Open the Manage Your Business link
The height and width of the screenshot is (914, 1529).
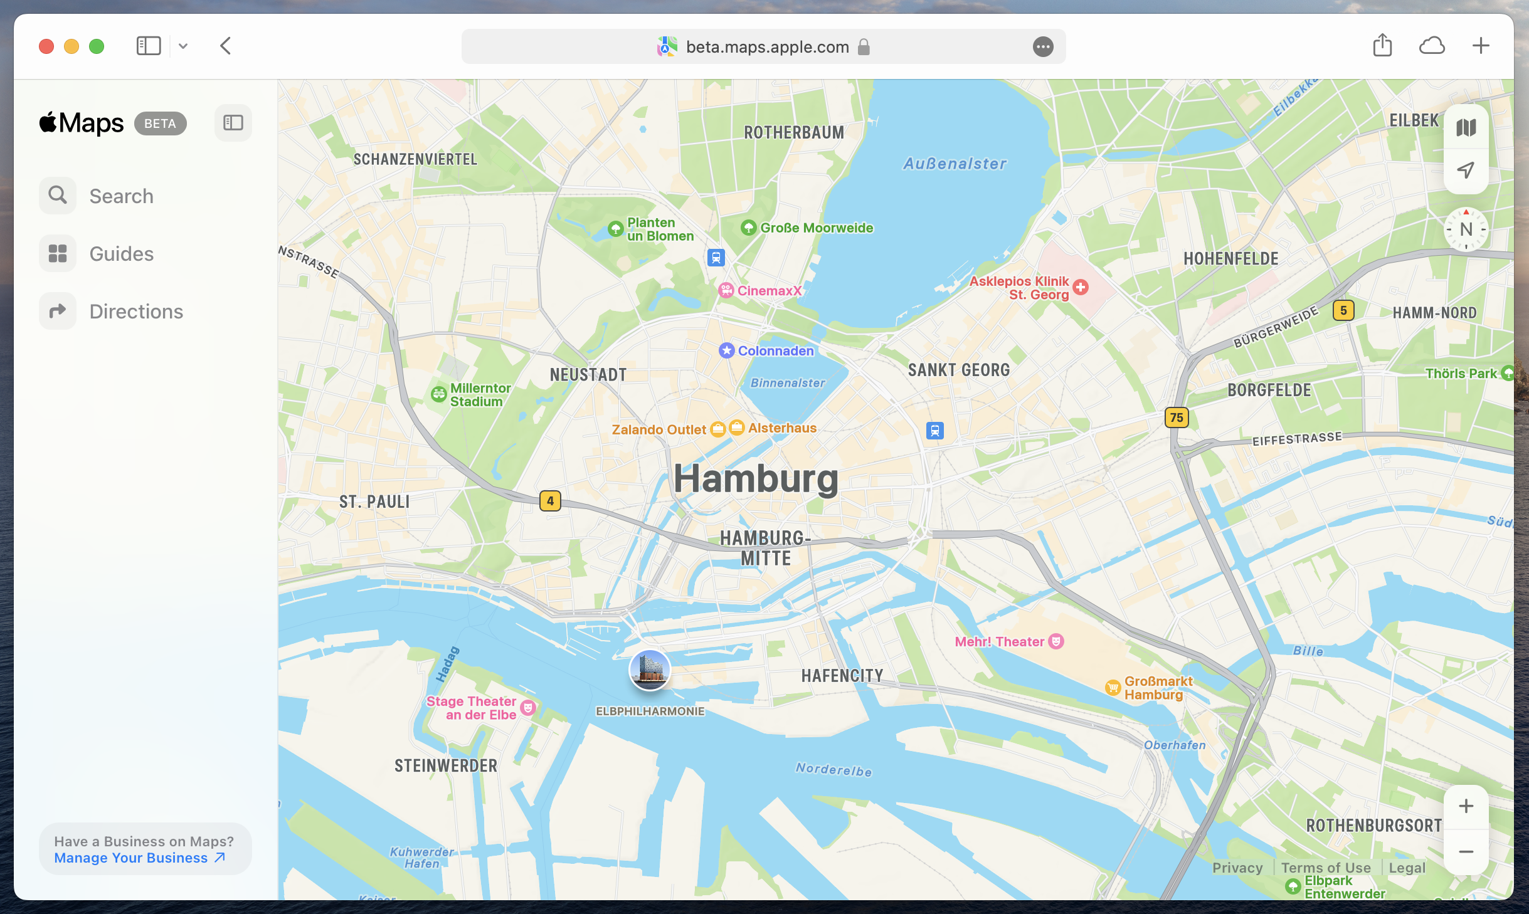click(x=139, y=858)
